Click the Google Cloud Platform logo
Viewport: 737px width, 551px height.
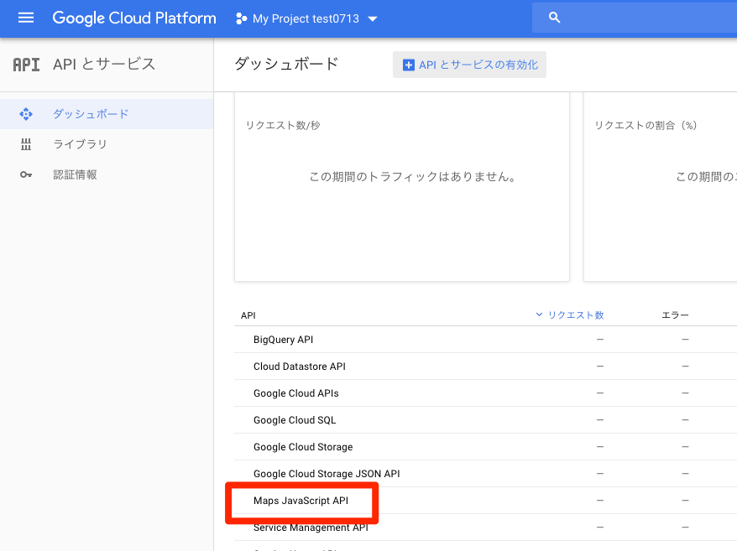click(x=134, y=18)
